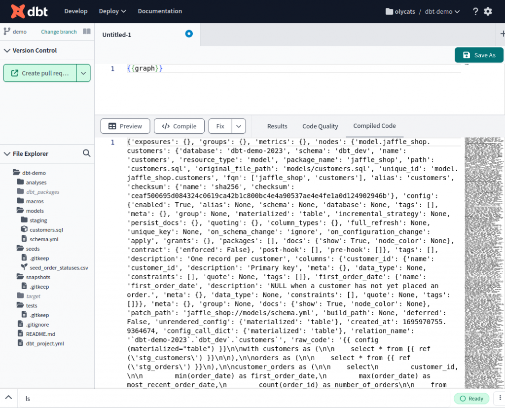Screen dimensions: 505x408
Task: Click the Compile button
Action: click(x=179, y=126)
